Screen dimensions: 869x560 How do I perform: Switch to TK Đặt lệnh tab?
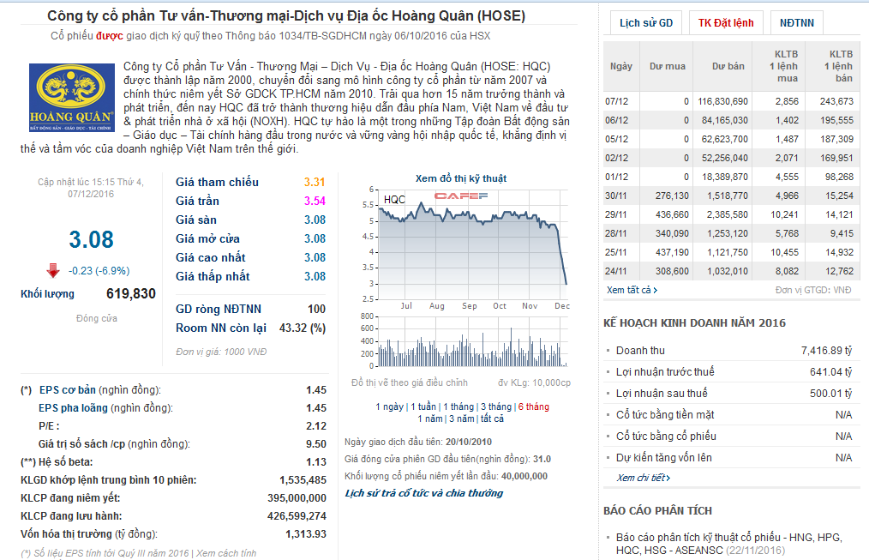click(x=726, y=23)
